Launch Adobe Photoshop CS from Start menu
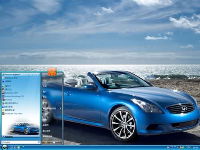The height and width of the screenshot is (150, 200). click(21, 96)
